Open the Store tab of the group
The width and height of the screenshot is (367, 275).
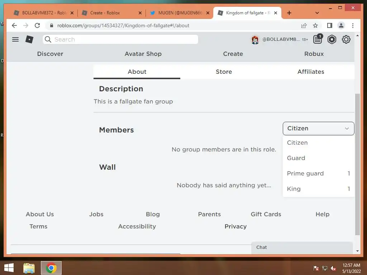tap(224, 72)
